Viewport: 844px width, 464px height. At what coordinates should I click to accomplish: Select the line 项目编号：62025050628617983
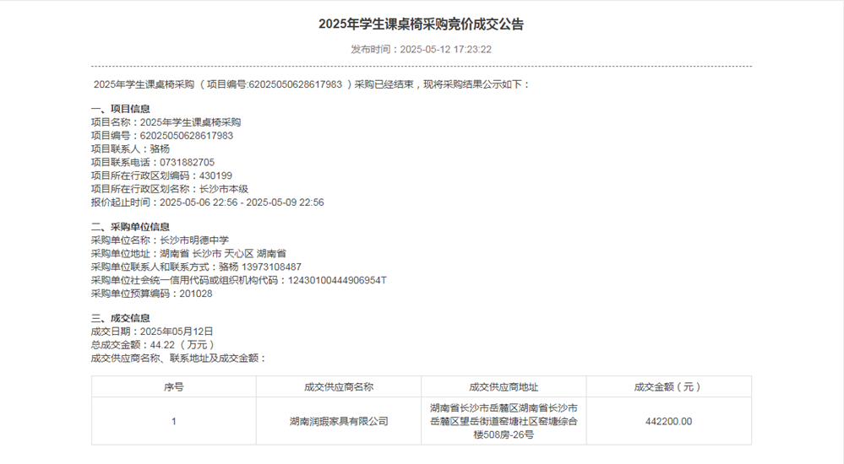click(162, 136)
